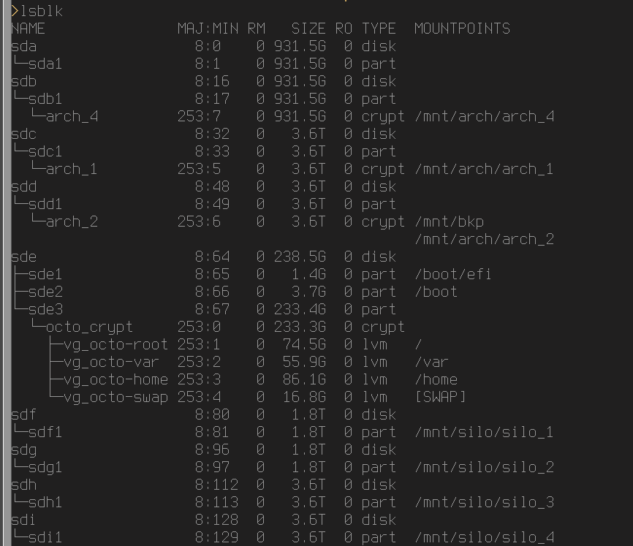
Task: Select the sde disk entry
Action: click(x=24, y=257)
